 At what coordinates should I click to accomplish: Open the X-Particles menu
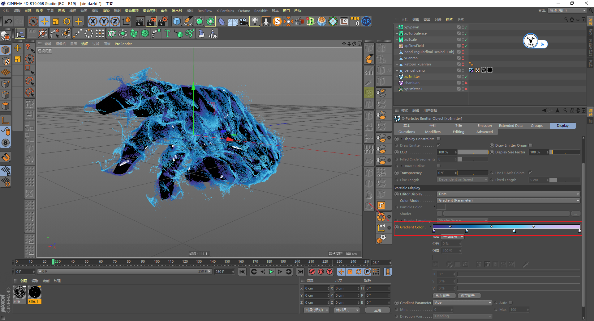225,11
